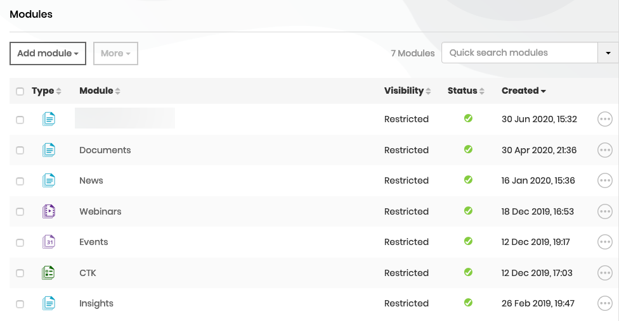Open the three-dots menu for News

click(605, 180)
